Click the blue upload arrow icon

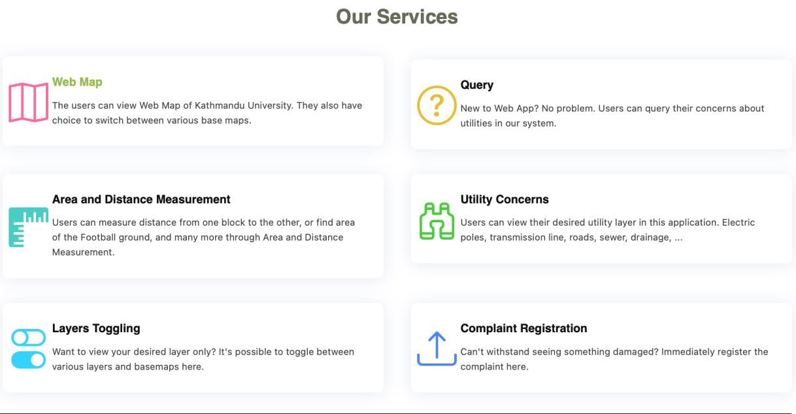437,349
